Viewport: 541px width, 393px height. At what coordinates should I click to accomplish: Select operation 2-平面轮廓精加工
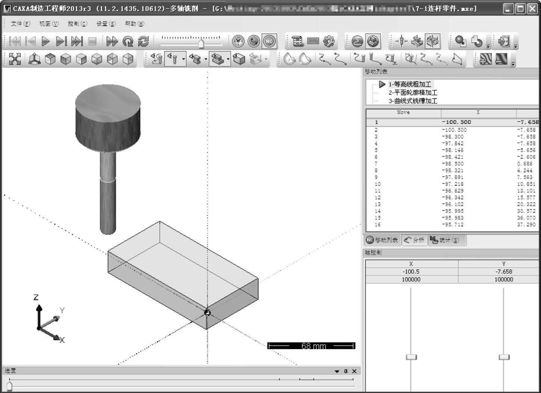(x=413, y=92)
